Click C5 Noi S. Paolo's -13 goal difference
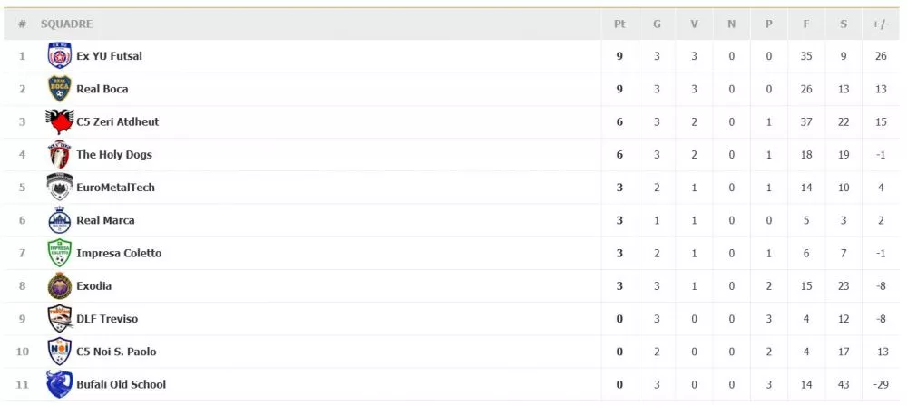Image resolution: width=907 pixels, height=405 pixels. (881, 352)
